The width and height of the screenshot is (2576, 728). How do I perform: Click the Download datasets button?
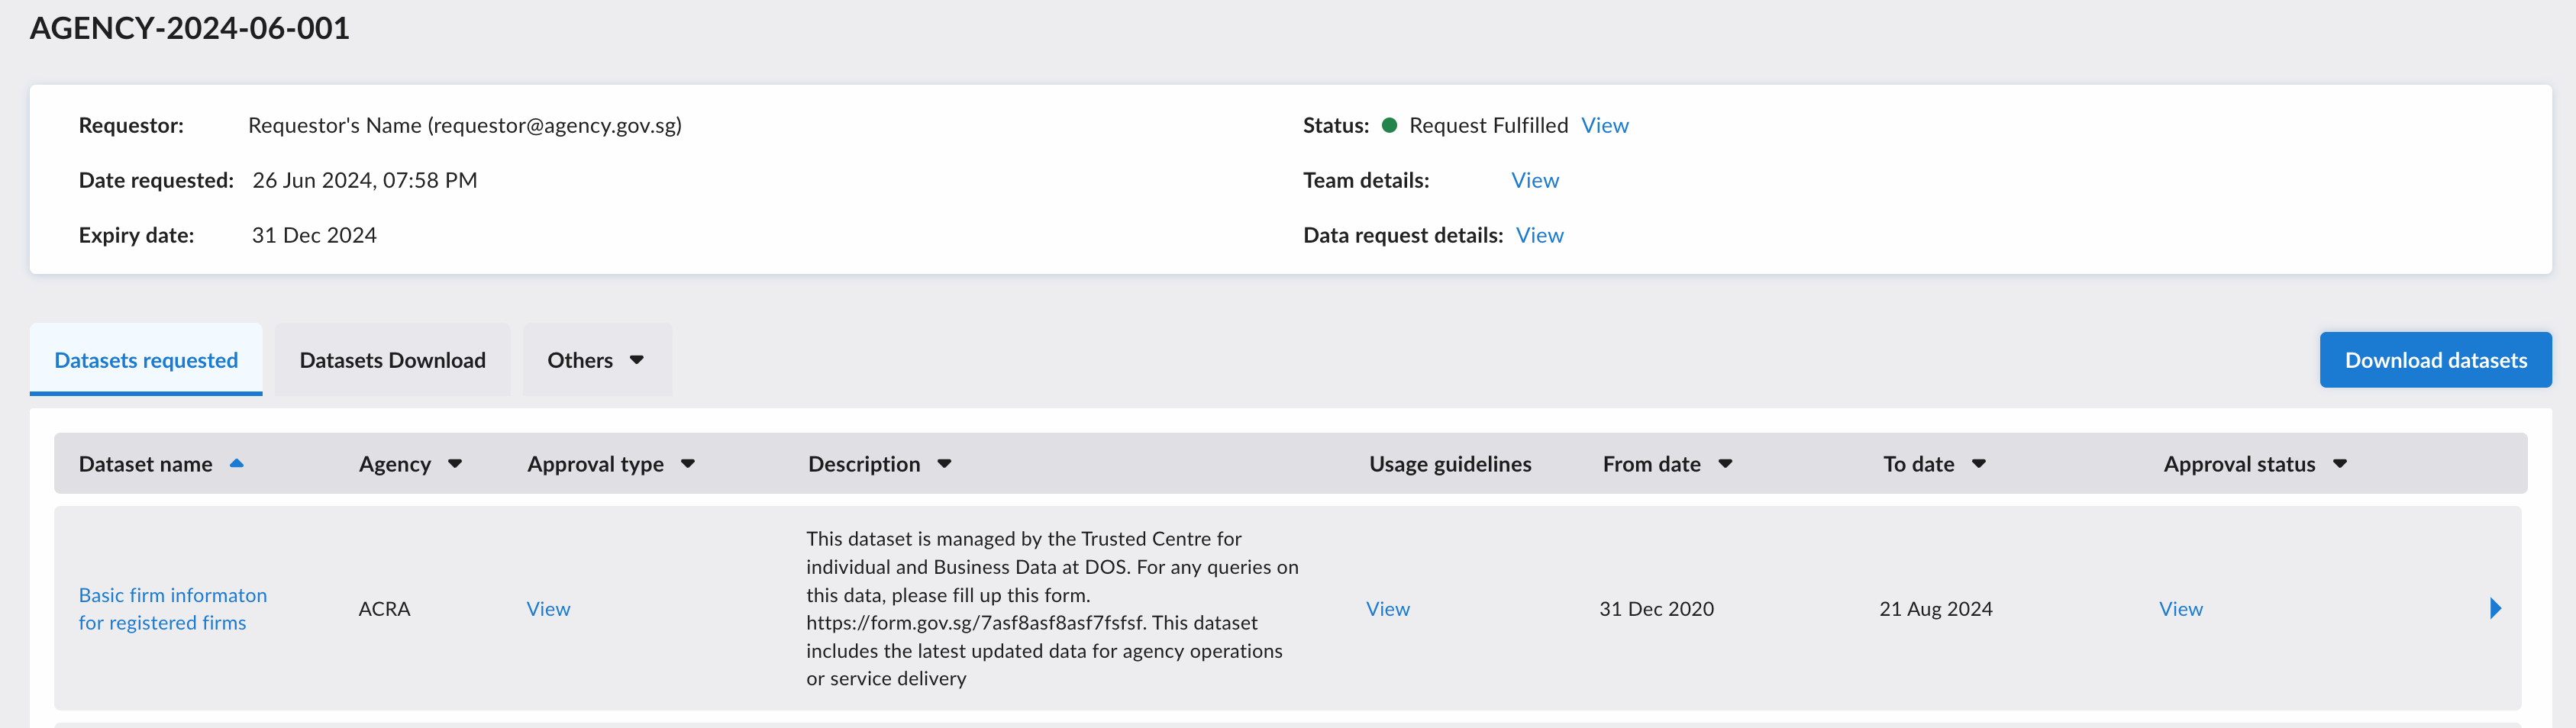point(2435,360)
